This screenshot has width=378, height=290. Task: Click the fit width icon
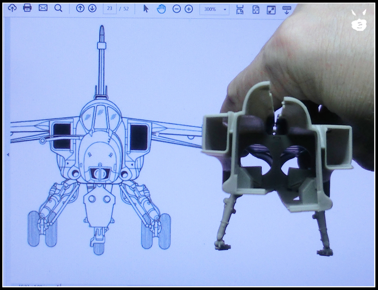coord(240,9)
